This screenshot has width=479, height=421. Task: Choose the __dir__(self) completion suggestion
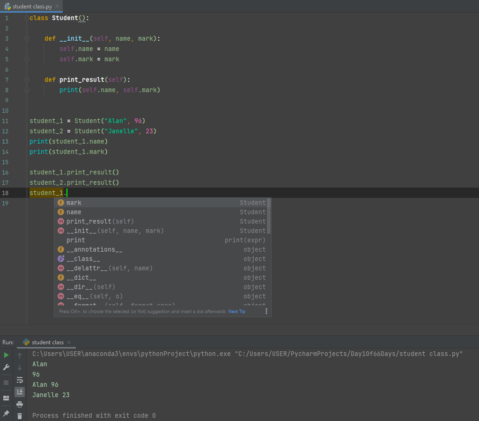[161, 287]
